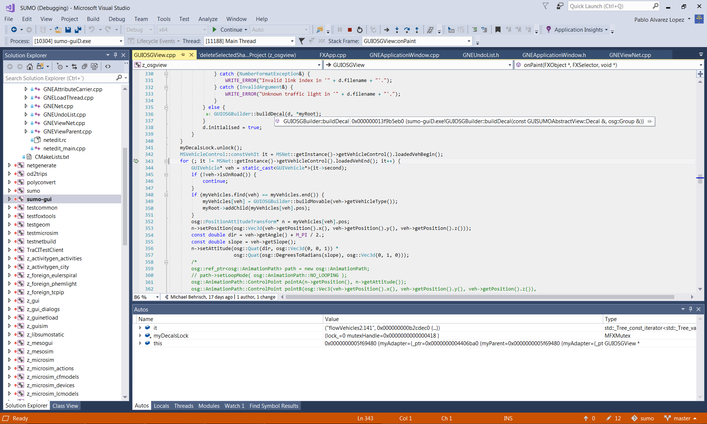Switch to the Locals tab
The width and height of the screenshot is (707, 424).
tap(161, 406)
